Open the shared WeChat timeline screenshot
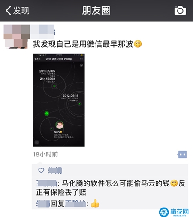193x217 pixels. click(x=59, y=100)
